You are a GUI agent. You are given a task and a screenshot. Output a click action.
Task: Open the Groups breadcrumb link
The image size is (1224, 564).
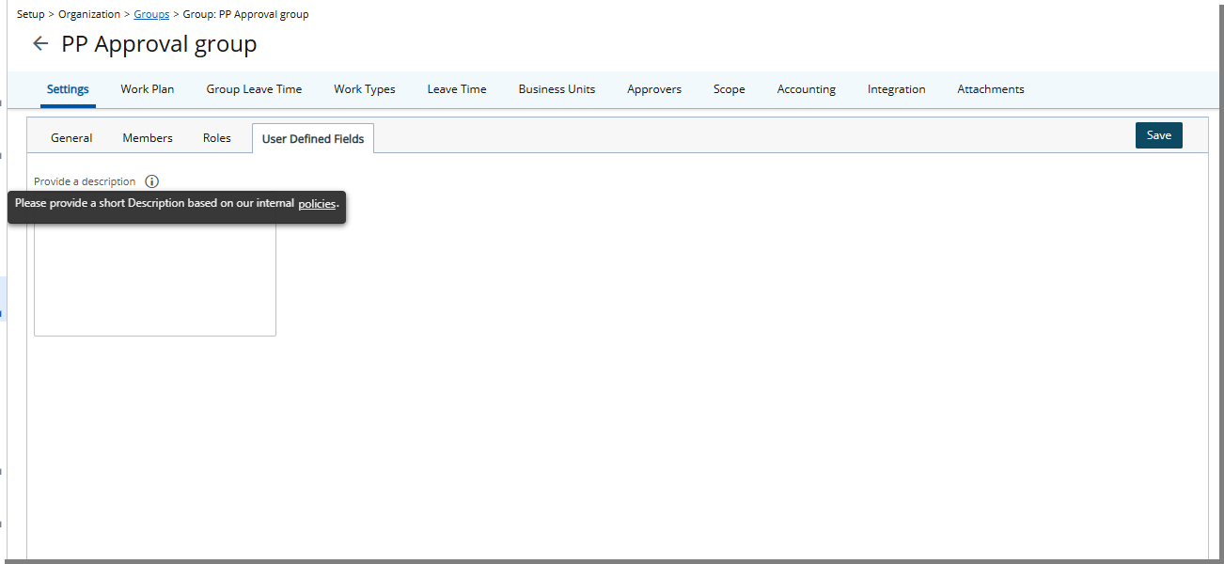[x=150, y=13]
